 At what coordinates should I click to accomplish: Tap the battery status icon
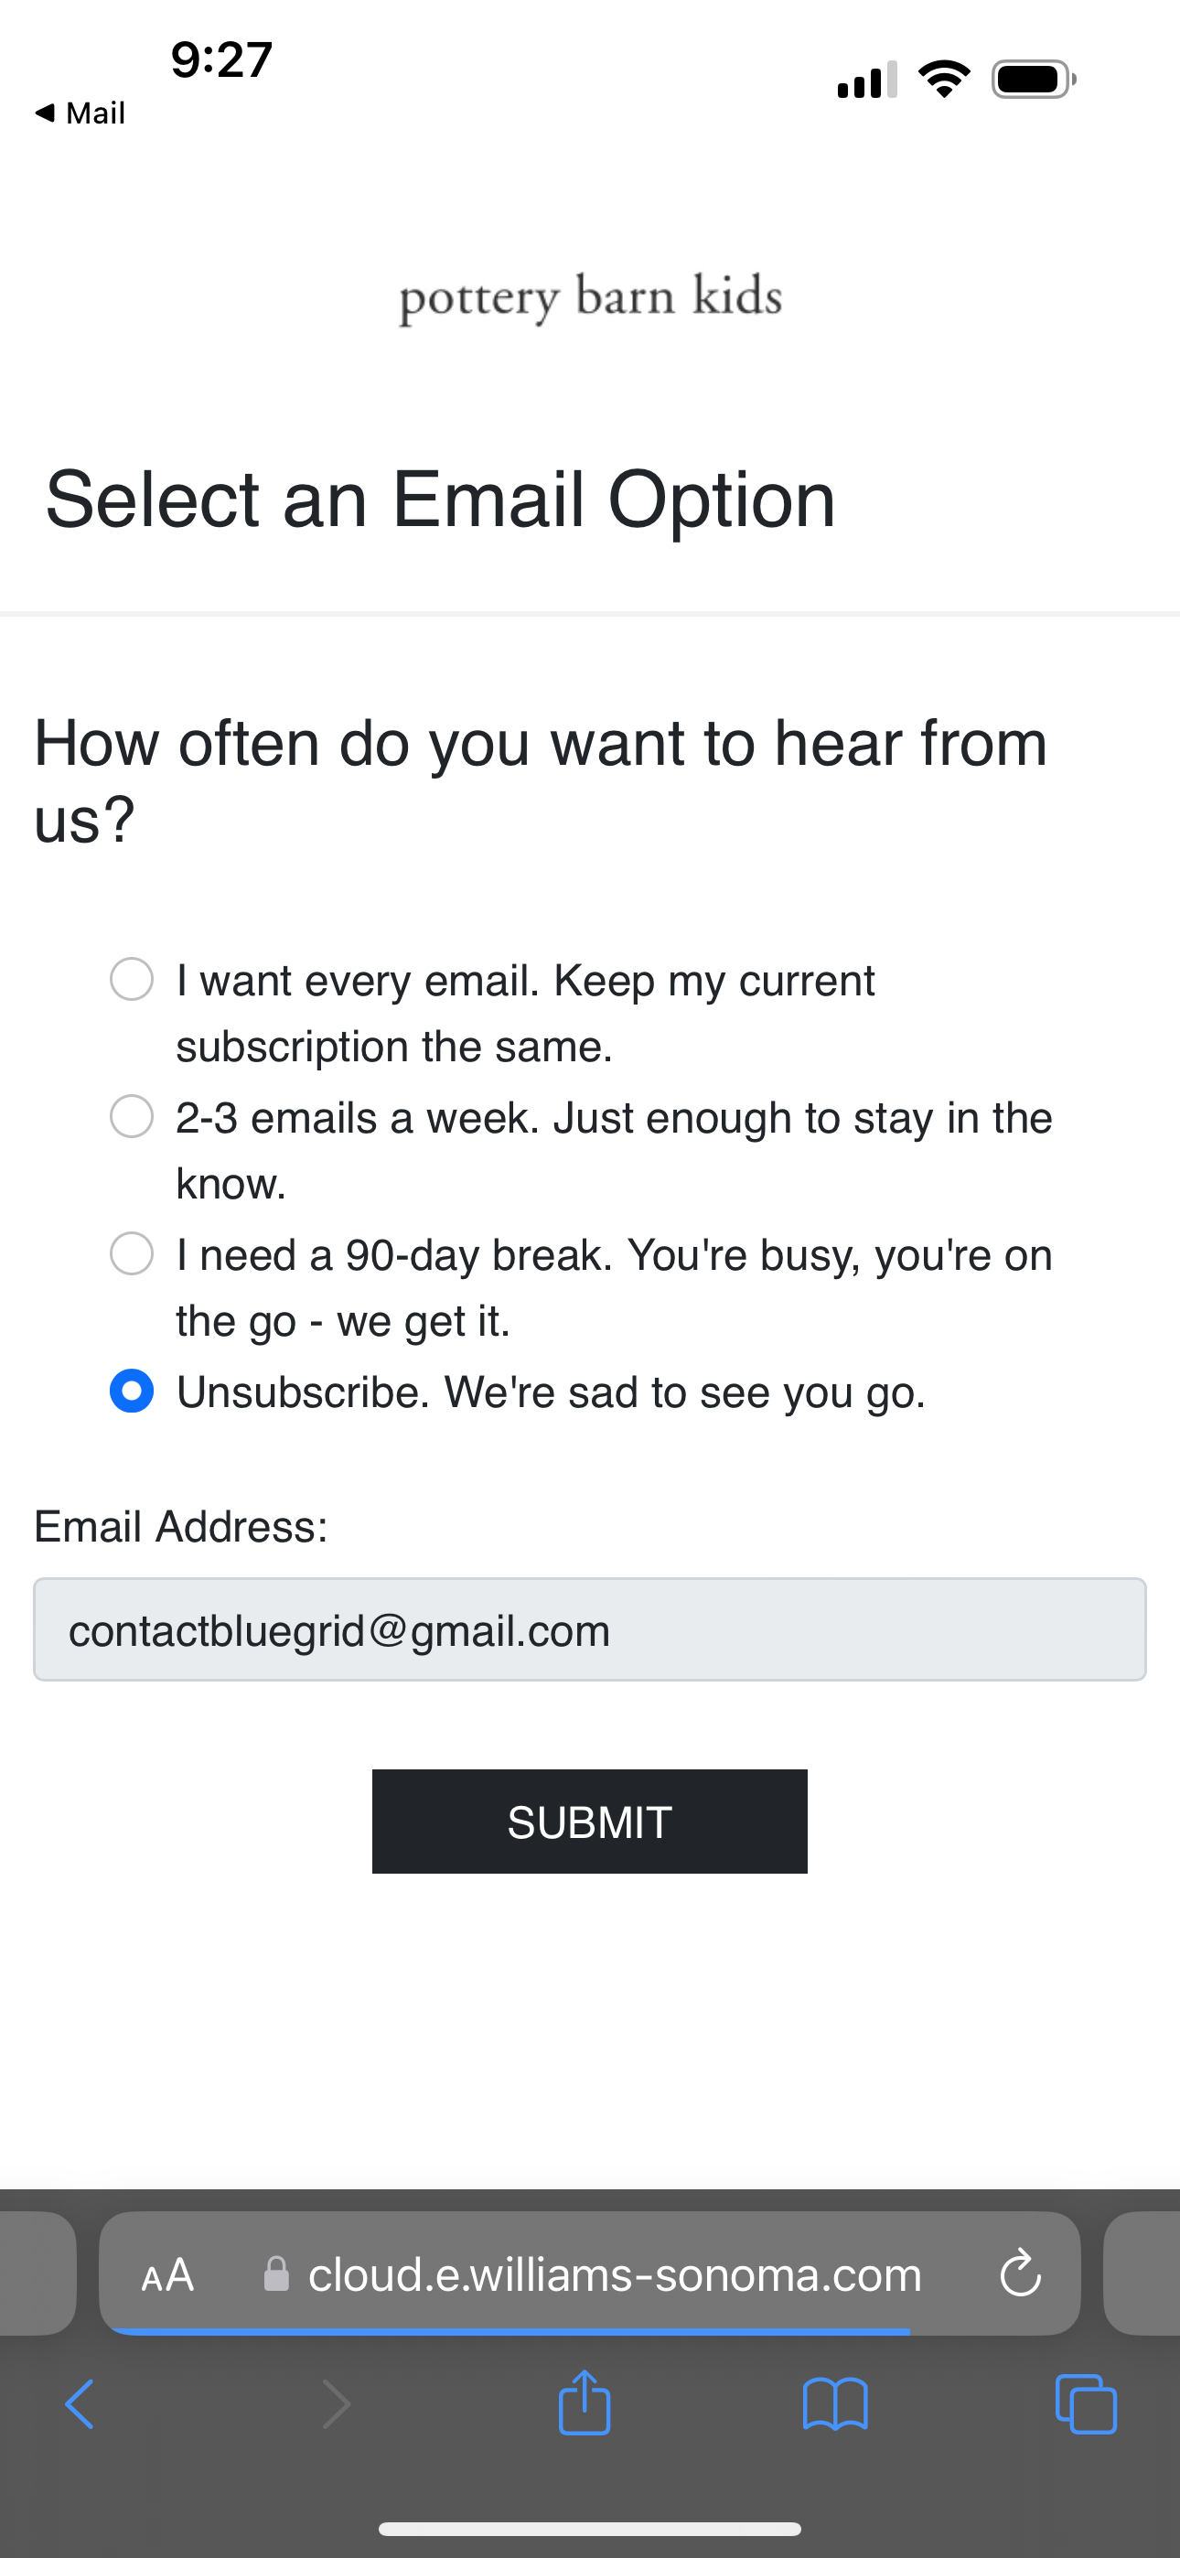1033,80
